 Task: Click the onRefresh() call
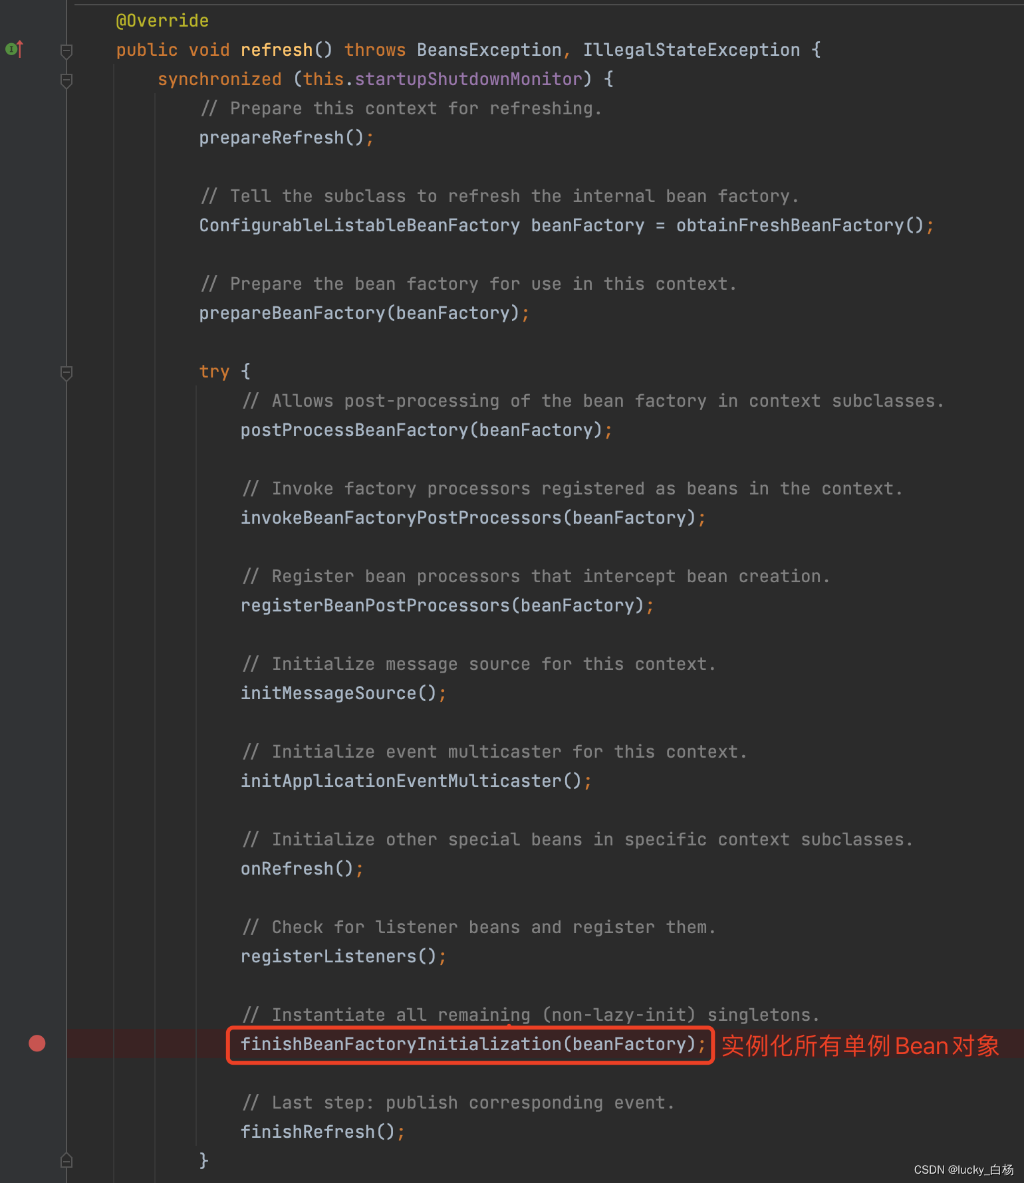pyautogui.click(x=297, y=869)
